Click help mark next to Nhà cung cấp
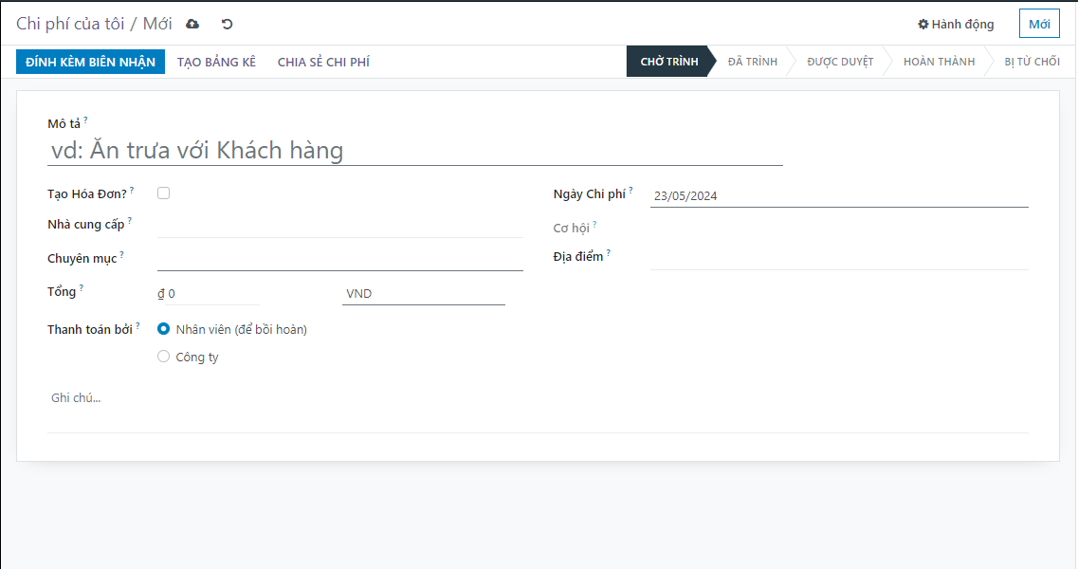The width and height of the screenshot is (1078, 569). (129, 220)
